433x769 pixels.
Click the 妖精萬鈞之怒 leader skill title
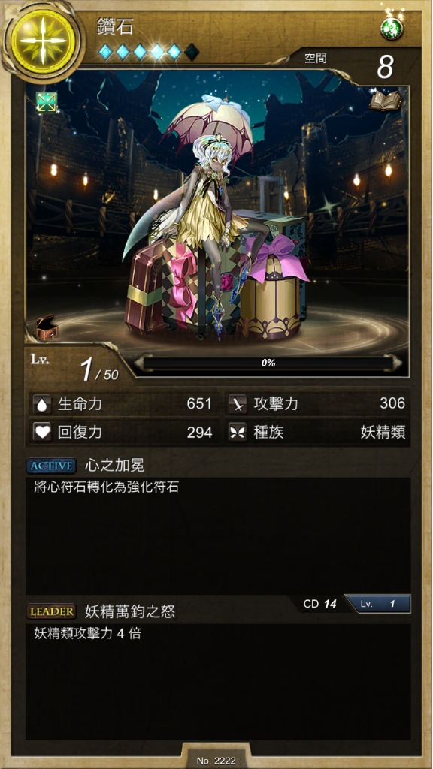[x=130, y=611]
